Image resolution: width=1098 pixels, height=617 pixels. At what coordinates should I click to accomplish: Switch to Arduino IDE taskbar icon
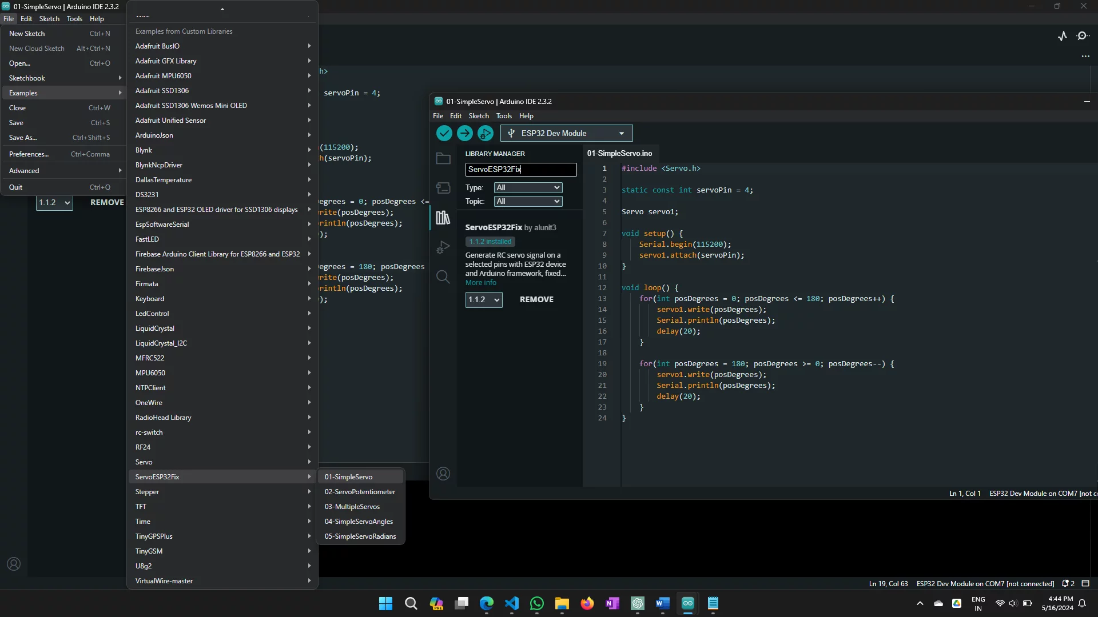(x=688, y=603)
